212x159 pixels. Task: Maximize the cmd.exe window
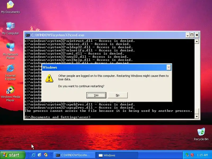tap(192, 35)
